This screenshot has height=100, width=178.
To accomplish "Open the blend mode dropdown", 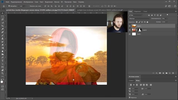I will click(x=139, y=19).
